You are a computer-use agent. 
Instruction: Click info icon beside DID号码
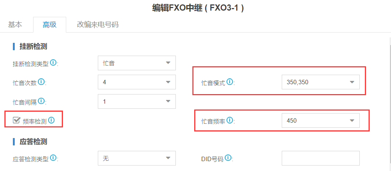point(227,157)
